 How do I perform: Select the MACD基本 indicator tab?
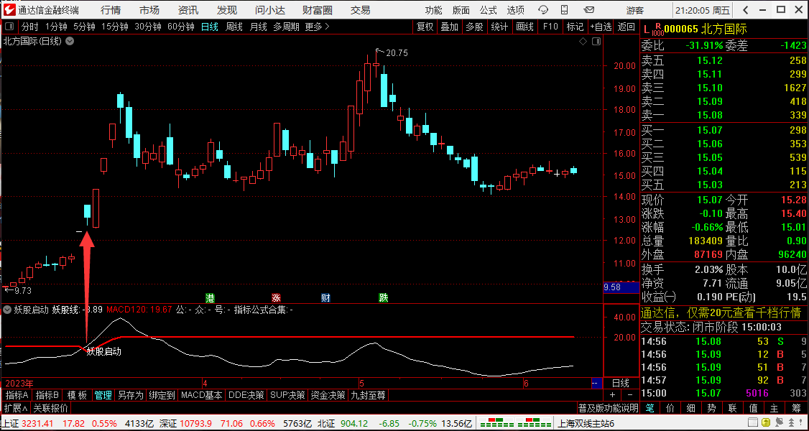[201, 395]
